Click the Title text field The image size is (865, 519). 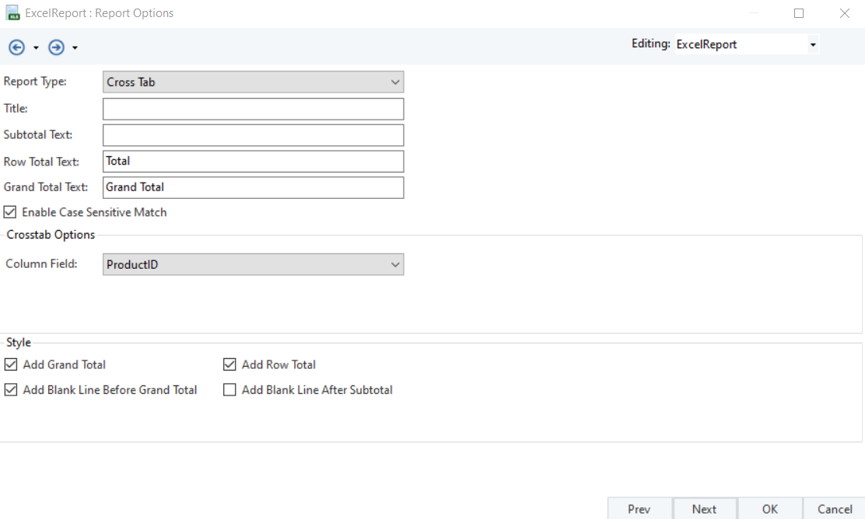[x=253, y=109]
